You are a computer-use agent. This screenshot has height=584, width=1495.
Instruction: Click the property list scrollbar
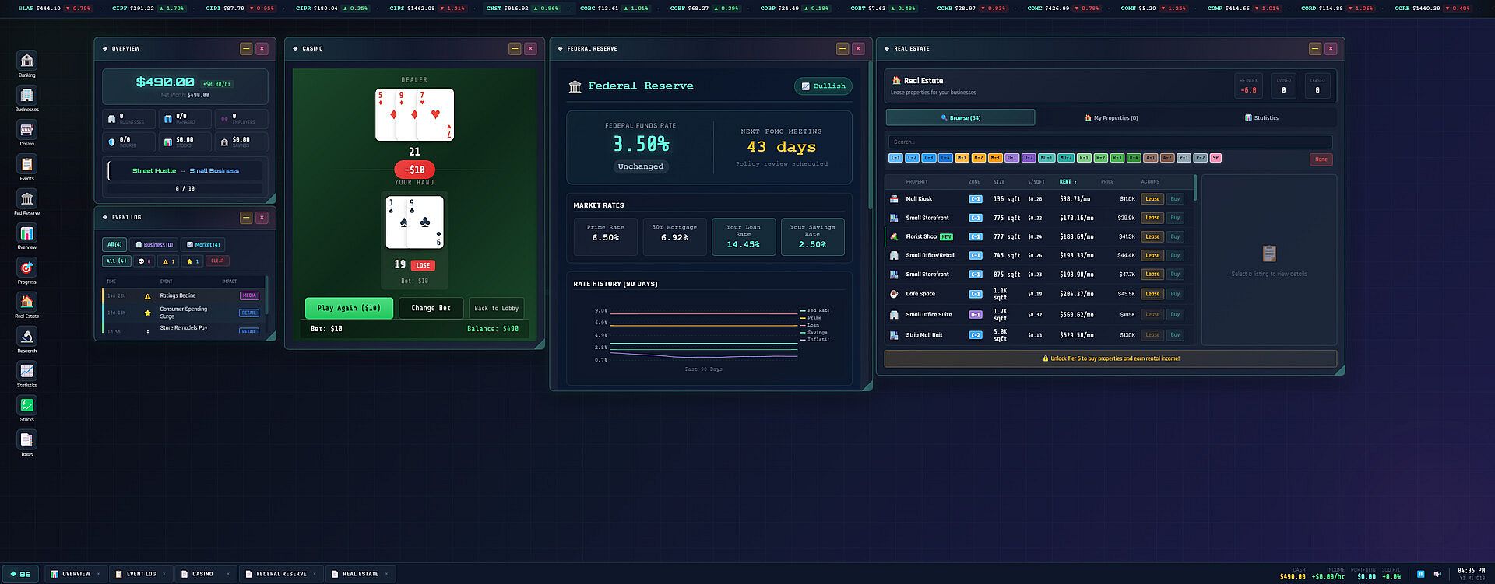click(1195, 187)
